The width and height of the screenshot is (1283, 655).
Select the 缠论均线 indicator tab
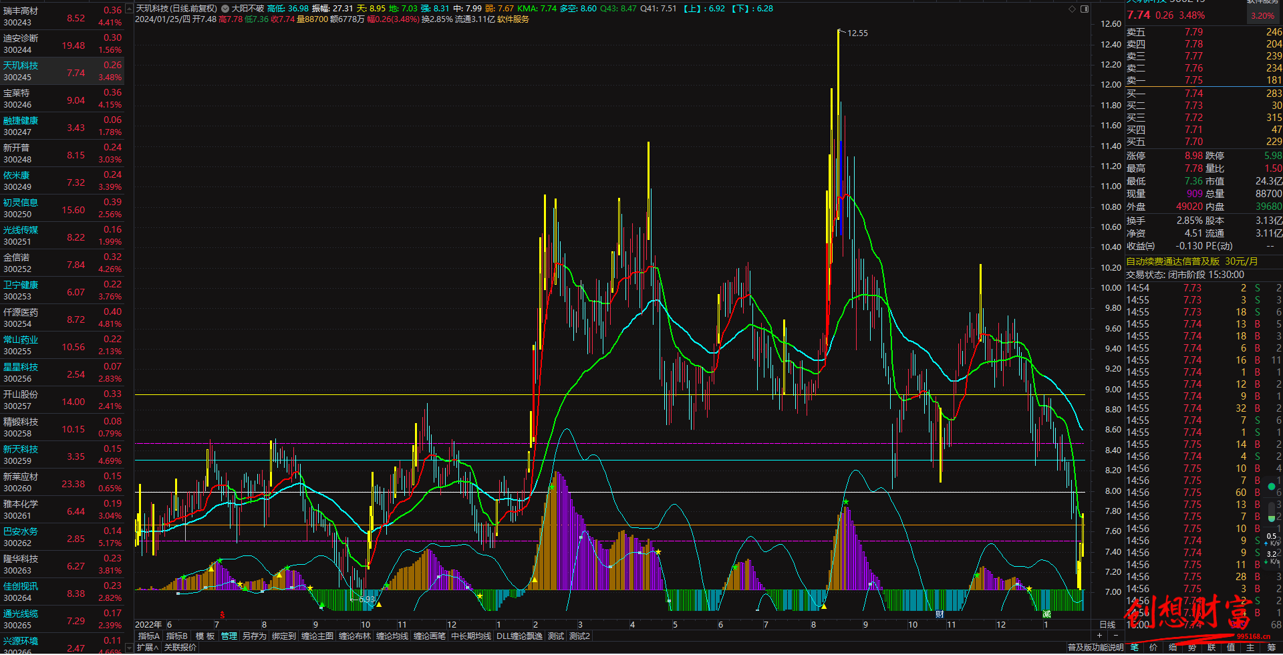[392, 636]
